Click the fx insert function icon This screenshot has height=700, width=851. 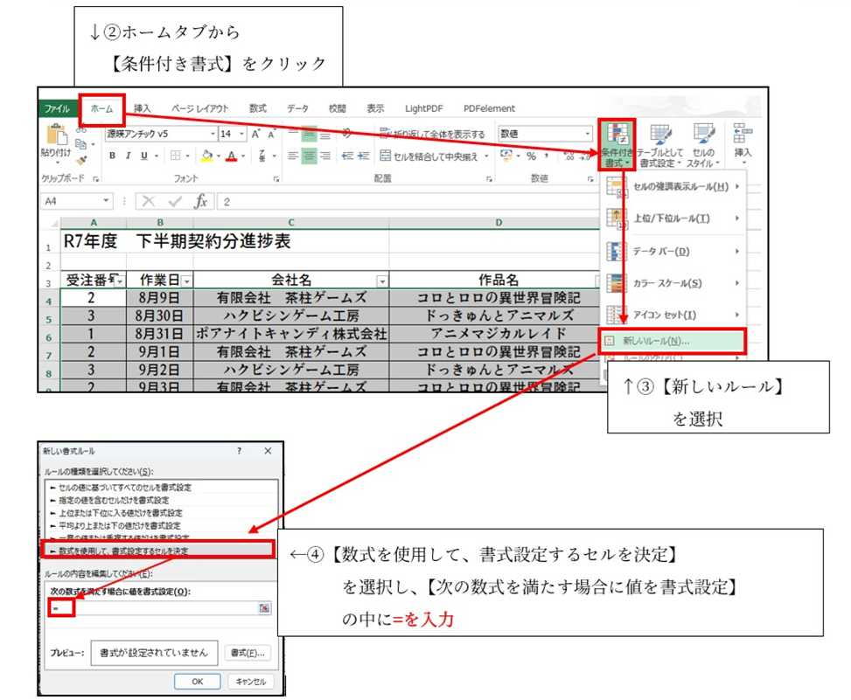[200, 201]
